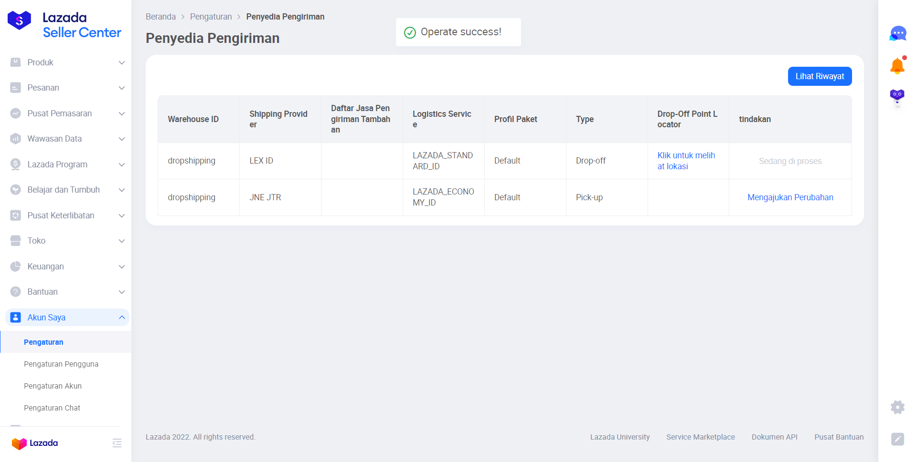Click the orange notification bell icon
The height and width of the screenshot is (462, 917).
(x=897, y=66)
